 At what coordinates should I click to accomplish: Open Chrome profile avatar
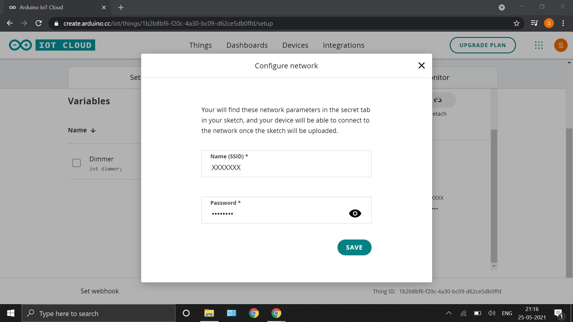pos(549,23)
